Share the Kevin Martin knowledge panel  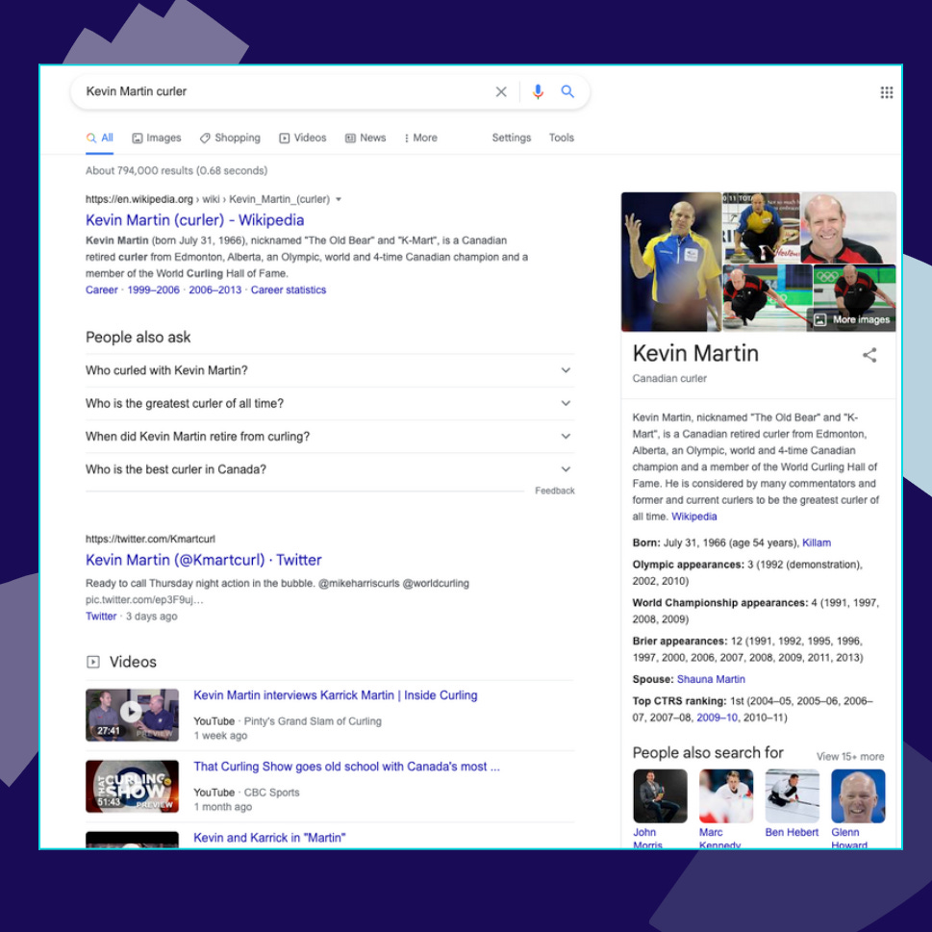click(869, 355)
